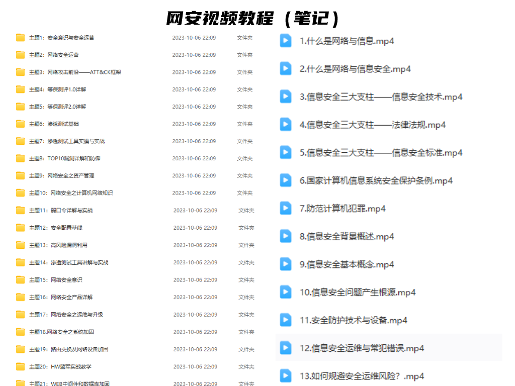Click the folder icon beside 主题3 ATT&CK框架
This screenshot has height=386, width=515.
20,72
